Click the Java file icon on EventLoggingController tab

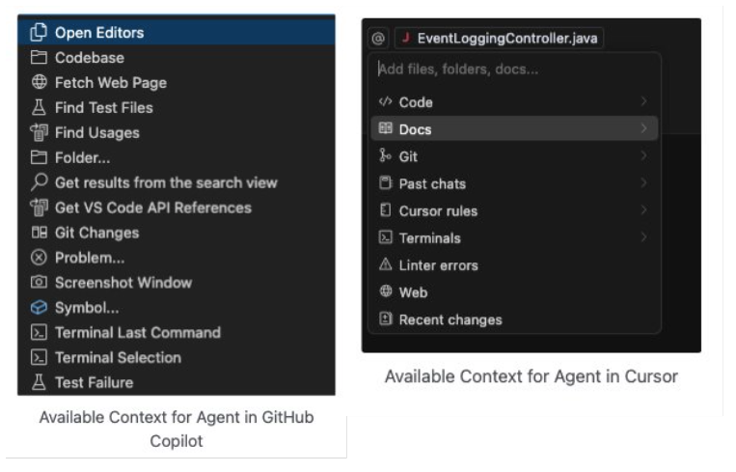click(x=406, y=38)
